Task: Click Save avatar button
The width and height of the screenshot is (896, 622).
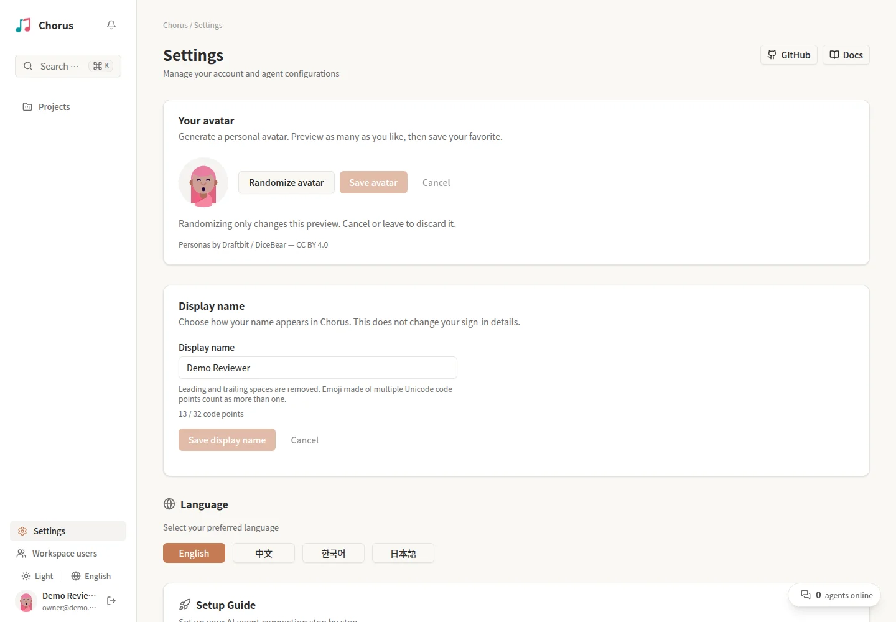Action: point(373,182)
